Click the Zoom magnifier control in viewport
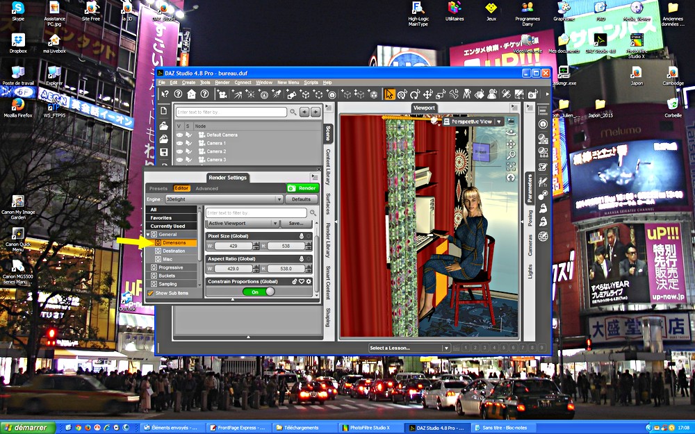Viewport: 695px width, 434px height. (x=511, y=155)
